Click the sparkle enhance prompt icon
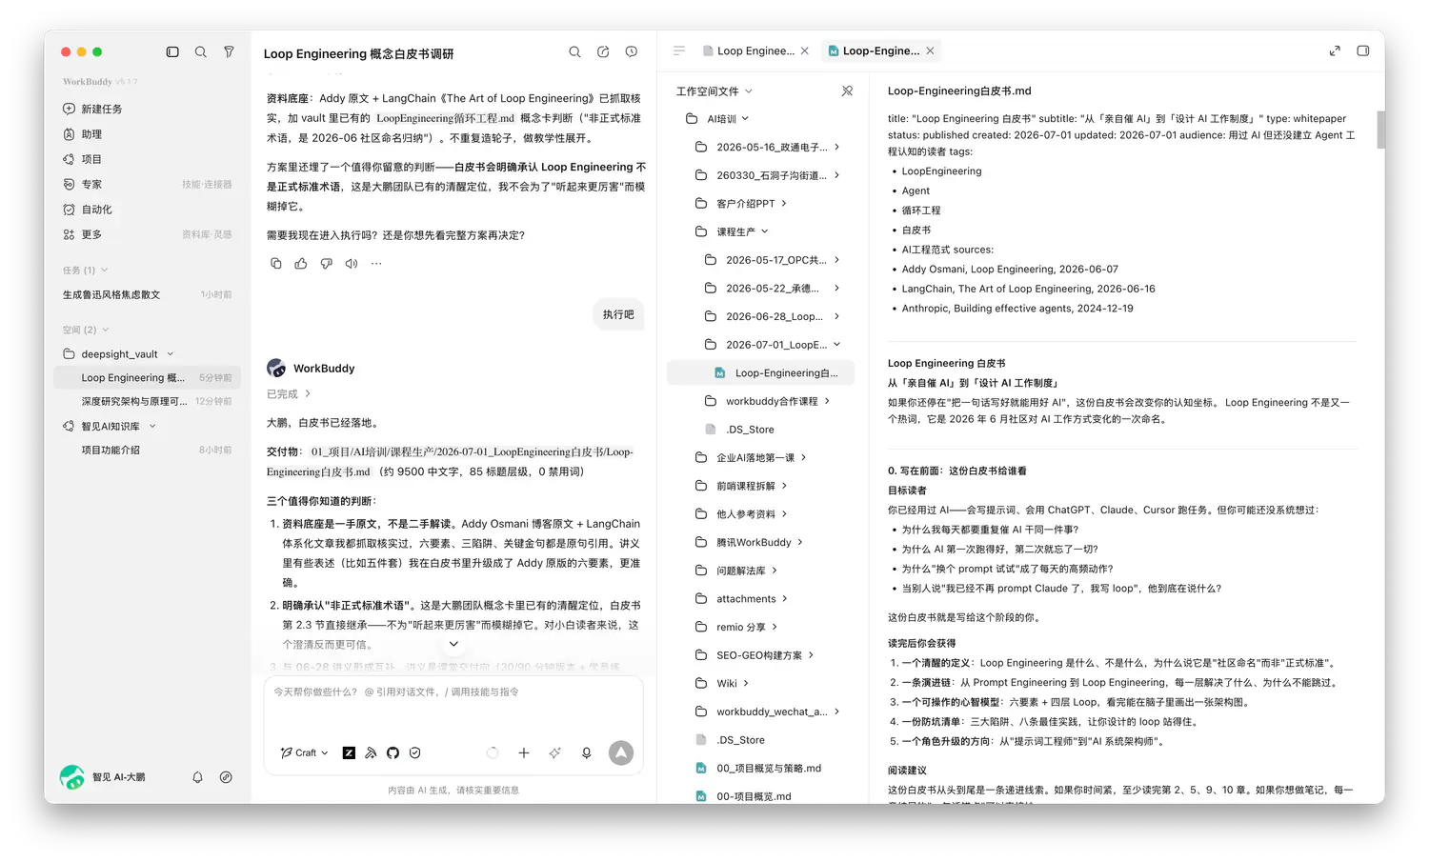This screenshot has width=1429, height=862. 555,753
